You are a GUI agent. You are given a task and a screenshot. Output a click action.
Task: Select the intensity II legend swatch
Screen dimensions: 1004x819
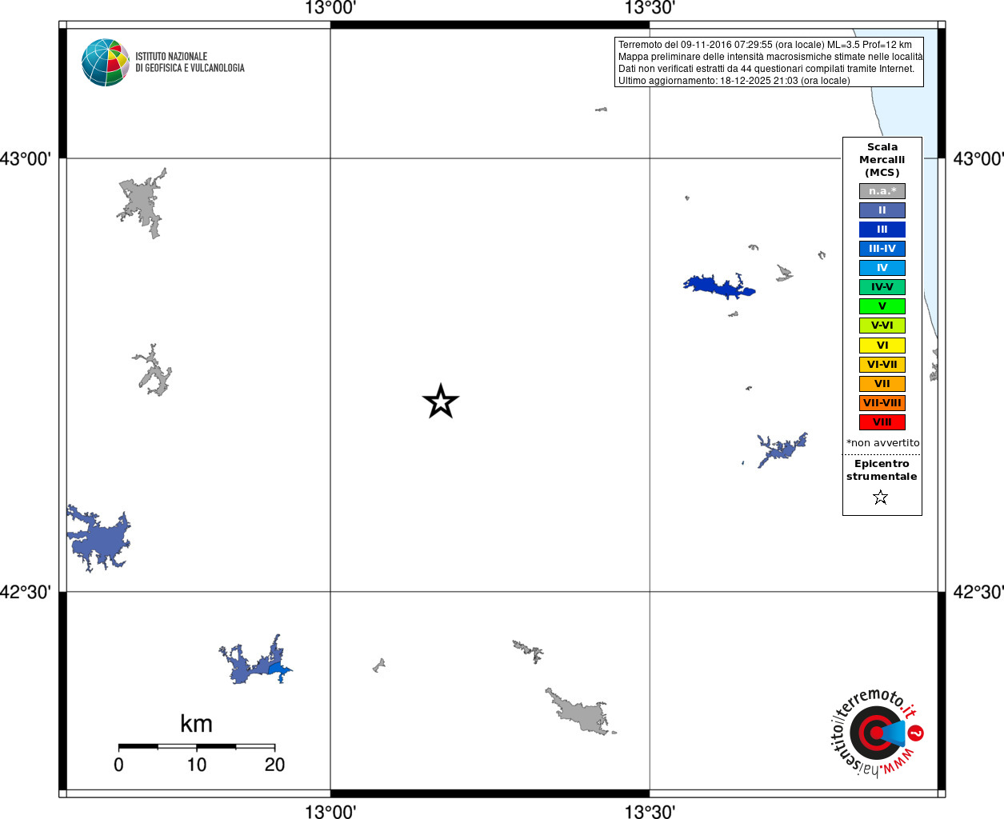[x=882, y=210]
